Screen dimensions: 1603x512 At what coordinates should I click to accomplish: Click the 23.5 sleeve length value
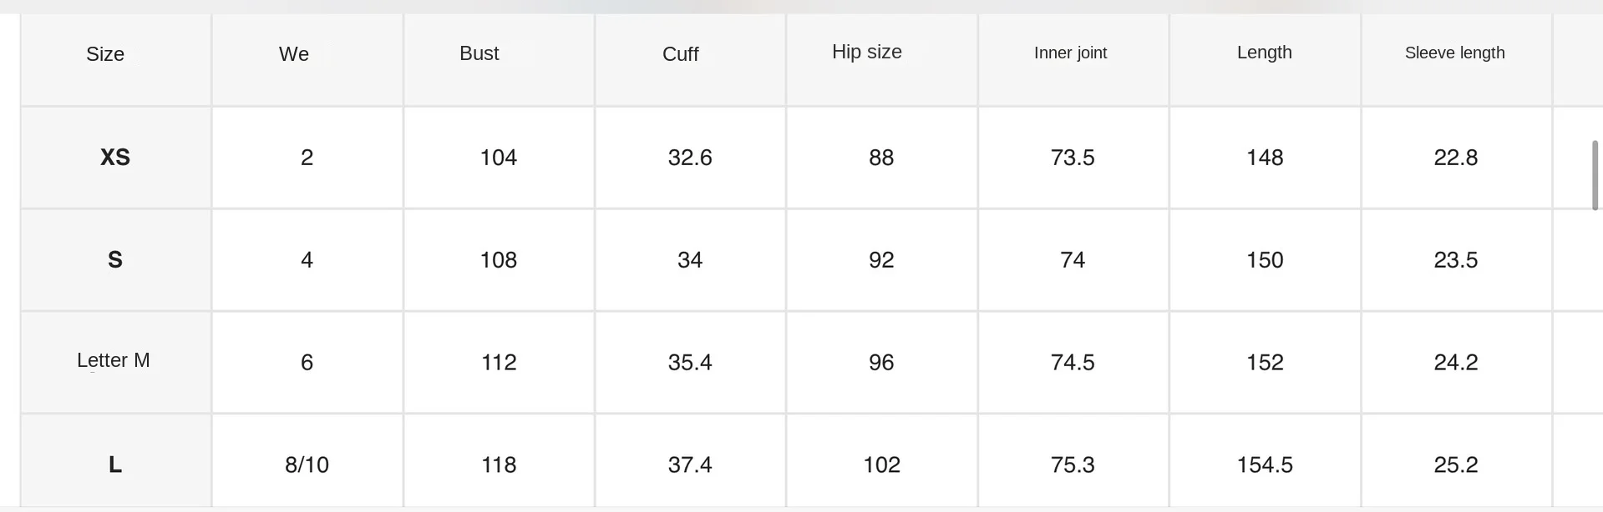tap(1456, 260)
